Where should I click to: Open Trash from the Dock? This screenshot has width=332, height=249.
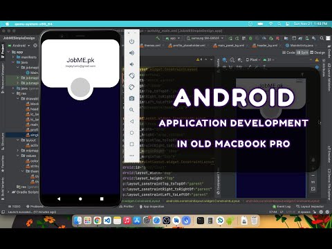tap(254, 221)
